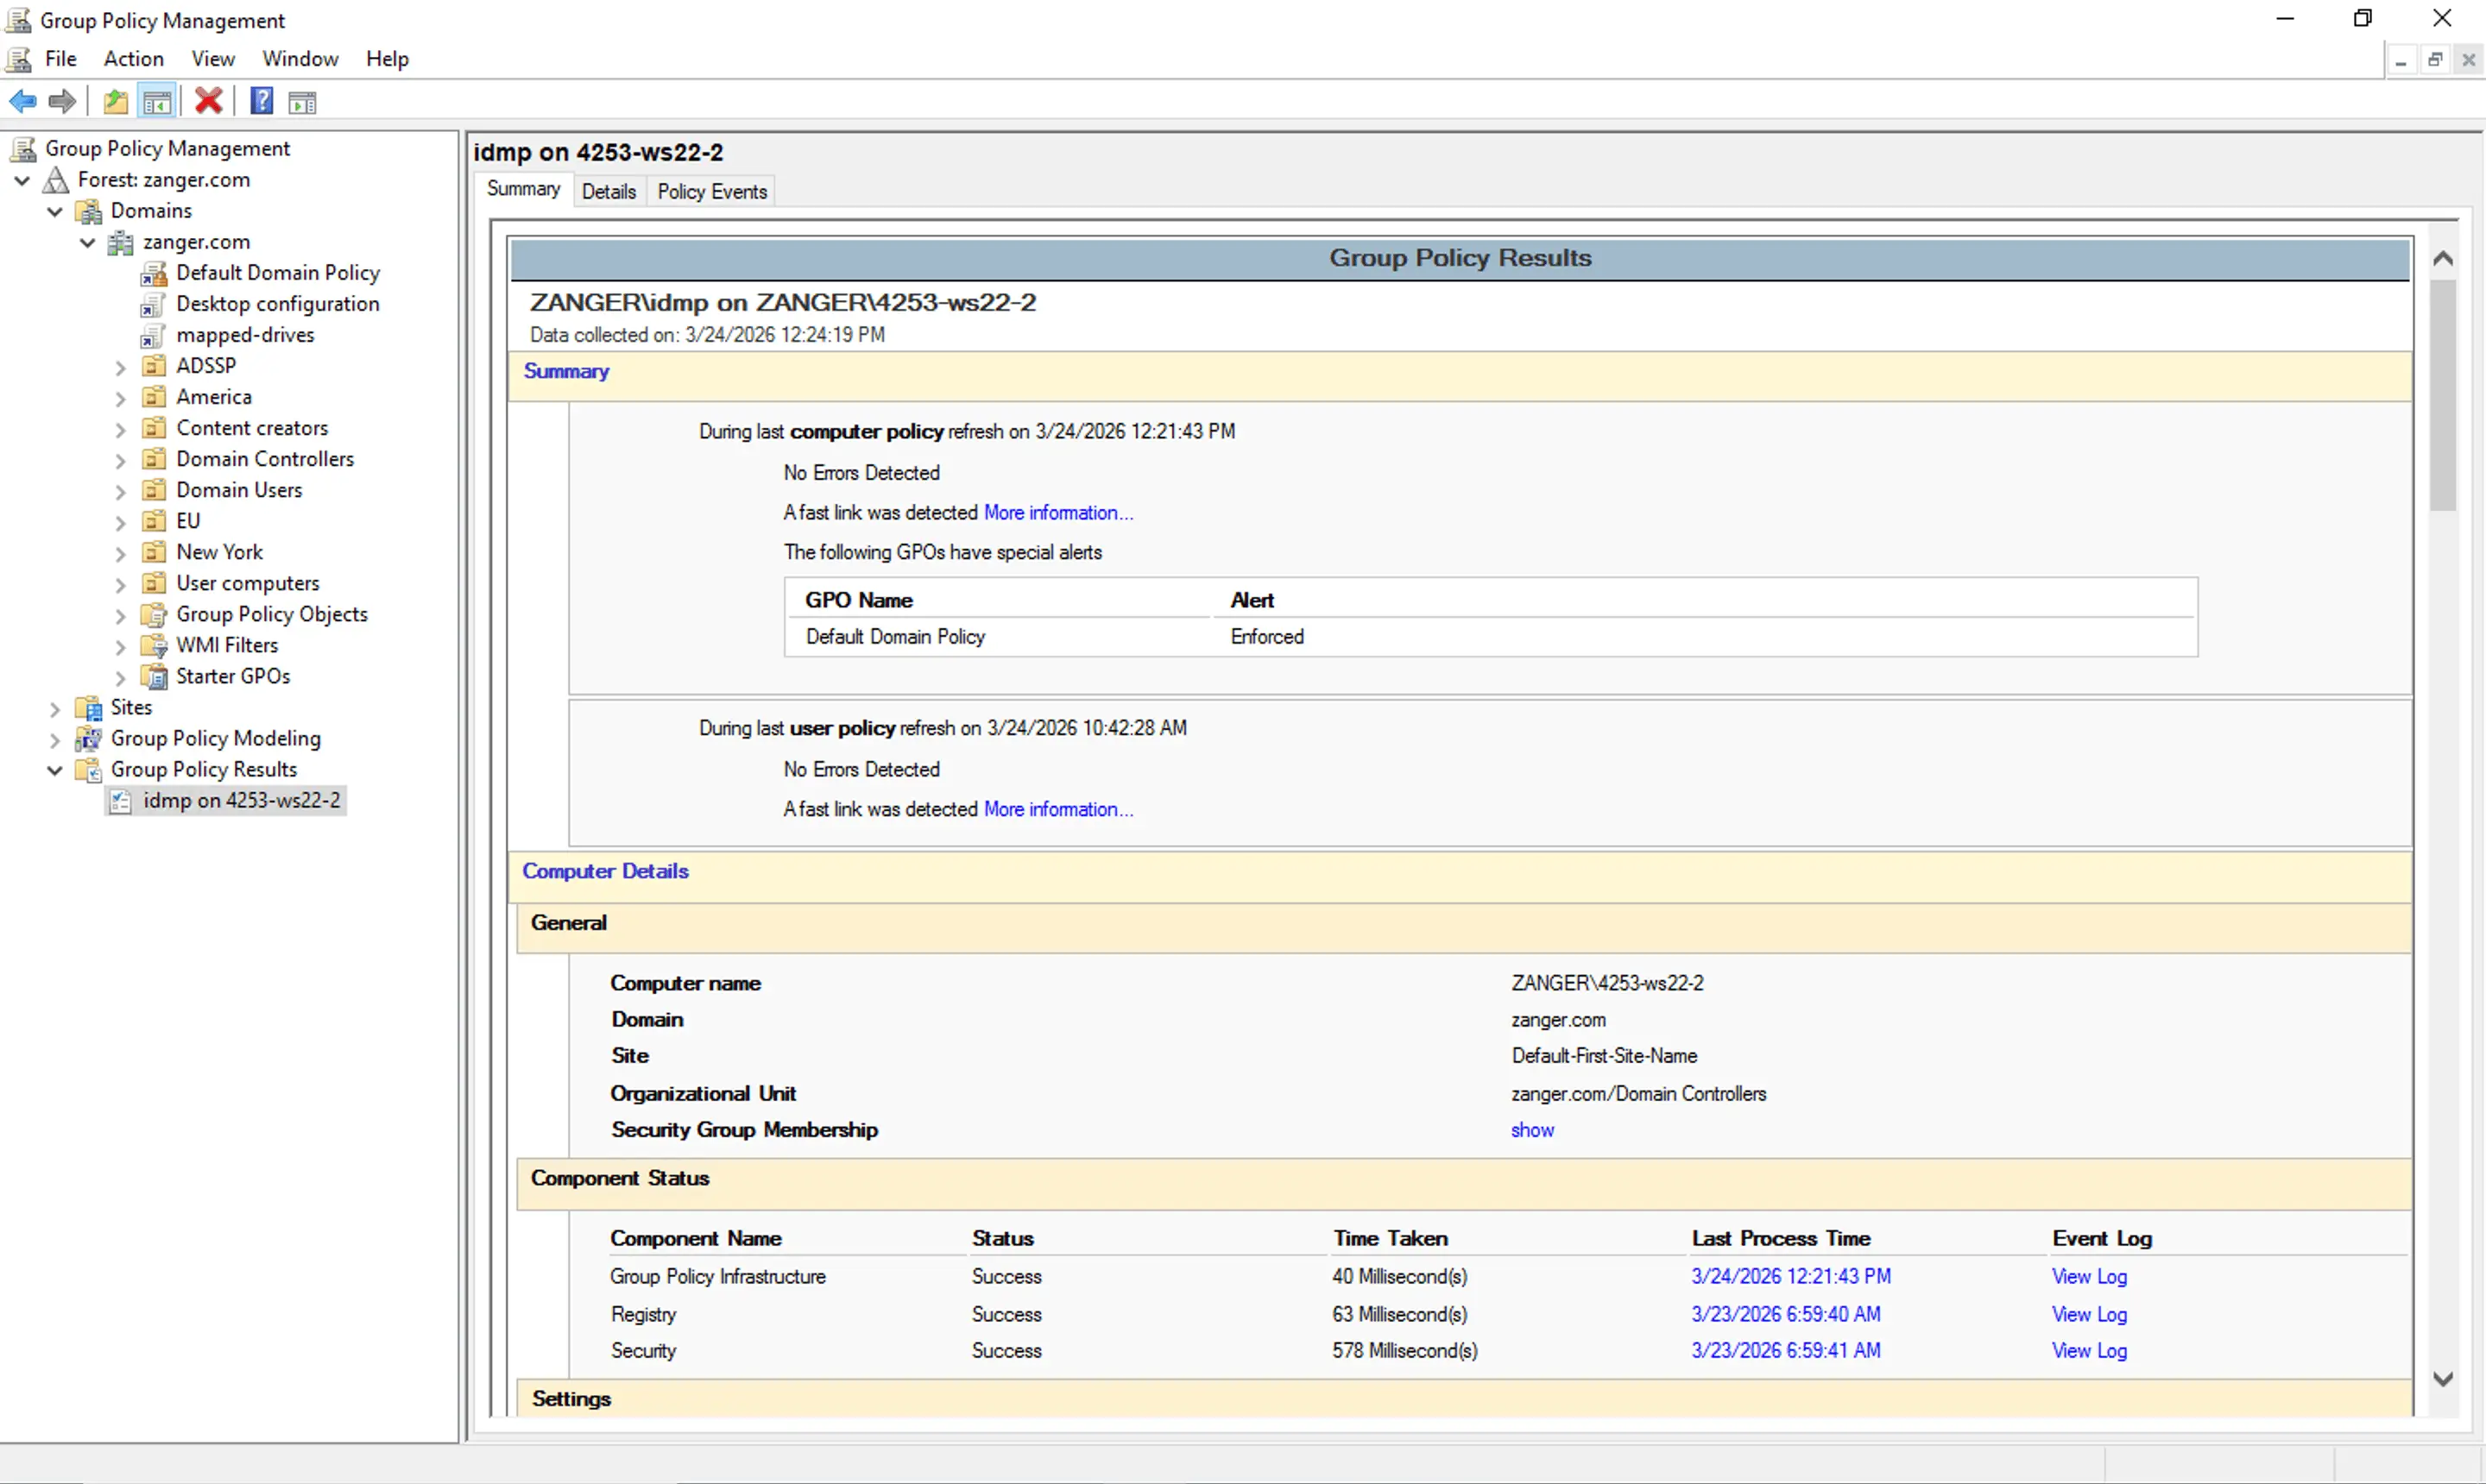Viewport: 2486px width, 1484px height.
Task: Collapse the Summary section of the report
Action: 566,371
